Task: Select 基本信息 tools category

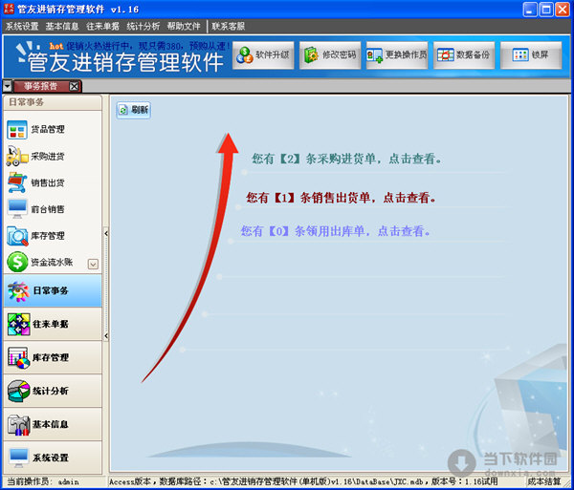Action: (x=53, y=424)
